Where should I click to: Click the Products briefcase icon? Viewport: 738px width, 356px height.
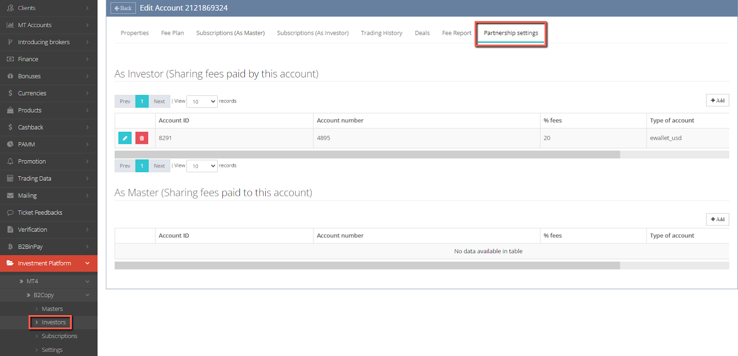tap(10, 110)
